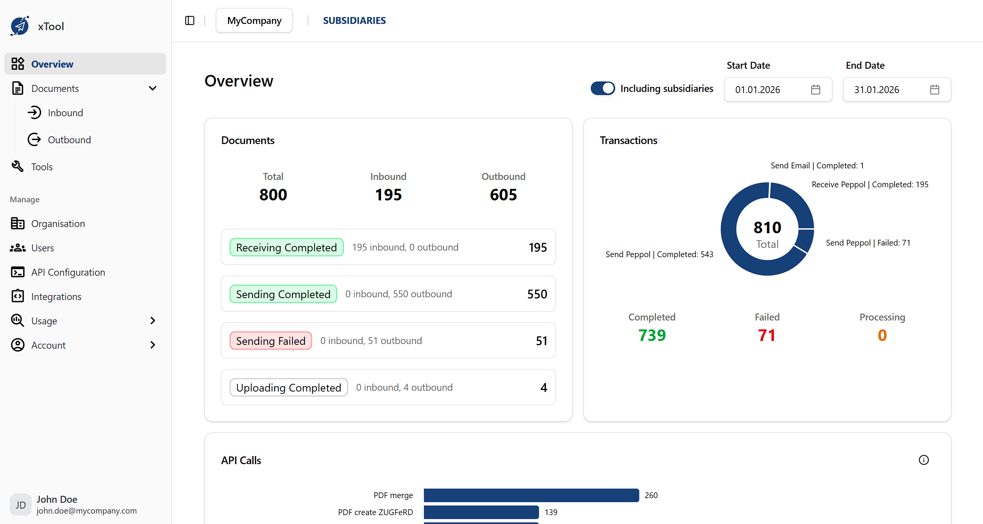The image size is (983, 524).
Task: Switch to the SUBSIDIARIES tab
Action: pyautogui.click(x=354, y=20)
